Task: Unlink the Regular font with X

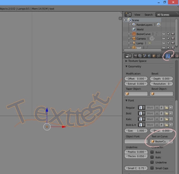Action: 171,108
